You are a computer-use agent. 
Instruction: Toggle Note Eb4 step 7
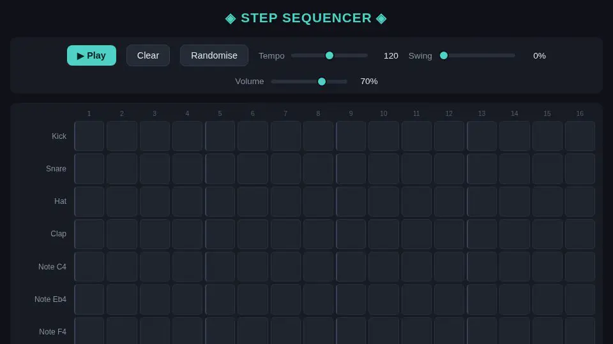coord(285,299)
